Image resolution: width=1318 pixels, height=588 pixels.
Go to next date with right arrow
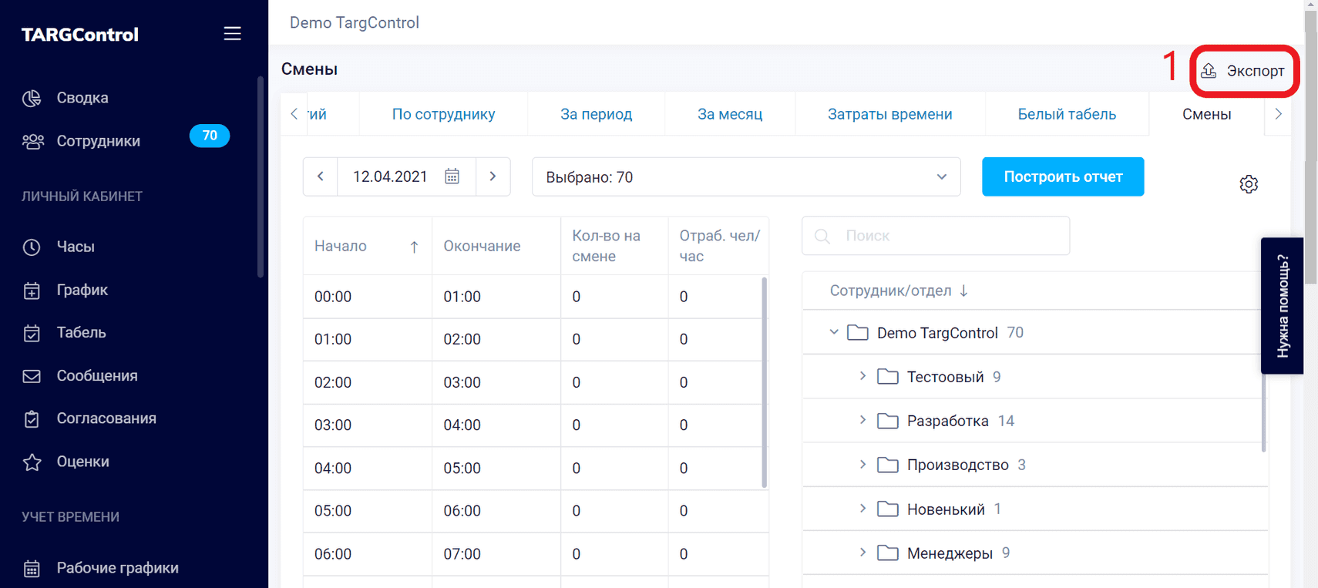493,176
